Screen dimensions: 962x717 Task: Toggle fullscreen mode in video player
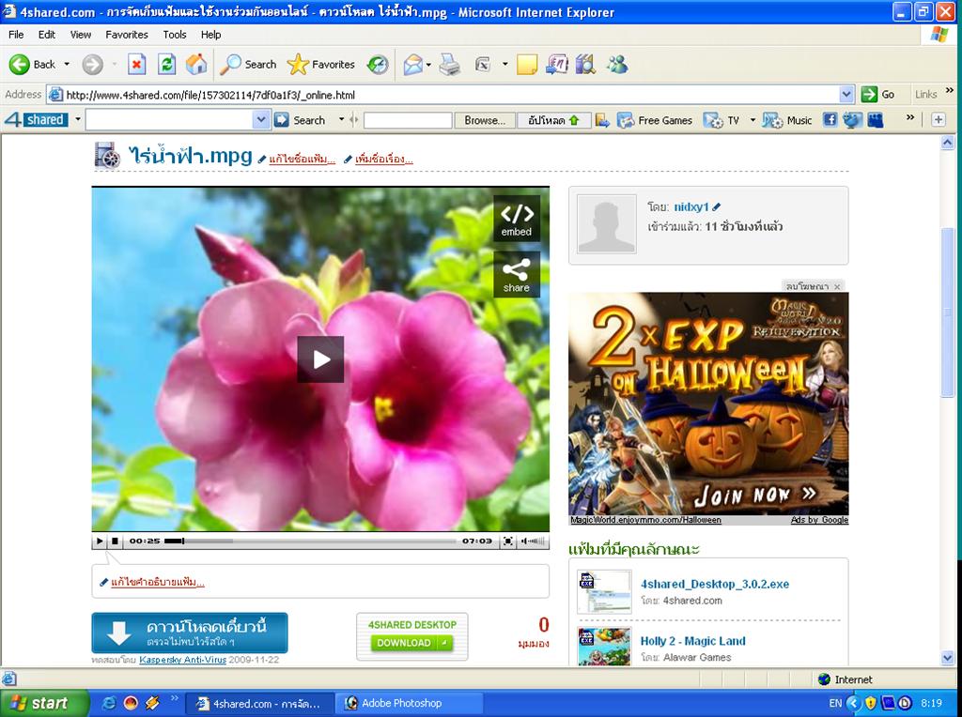(507, 542)
